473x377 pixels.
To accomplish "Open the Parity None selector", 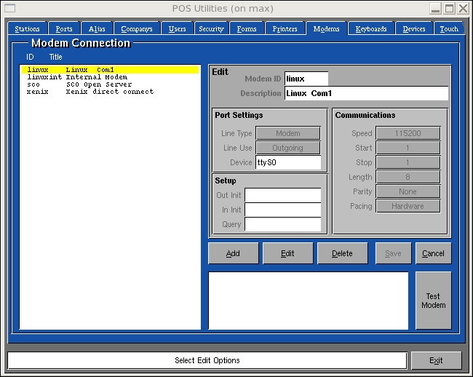I will 408,191.
